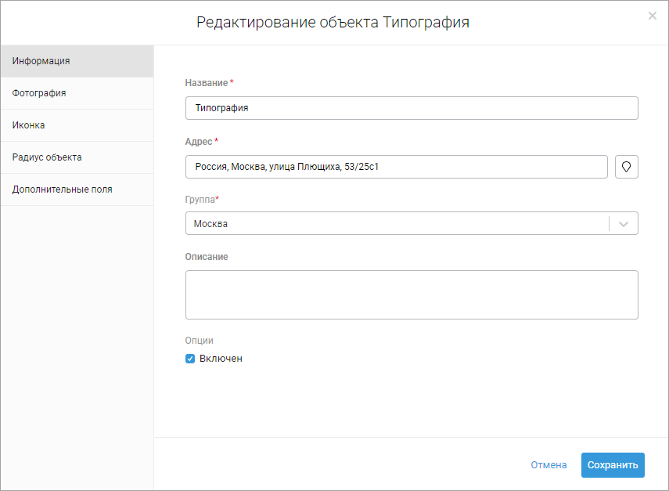This screenshot has width=669, height=491.
Task: Go to the Иконка tab
Action: pyautogui.click(x=77, y=125)
